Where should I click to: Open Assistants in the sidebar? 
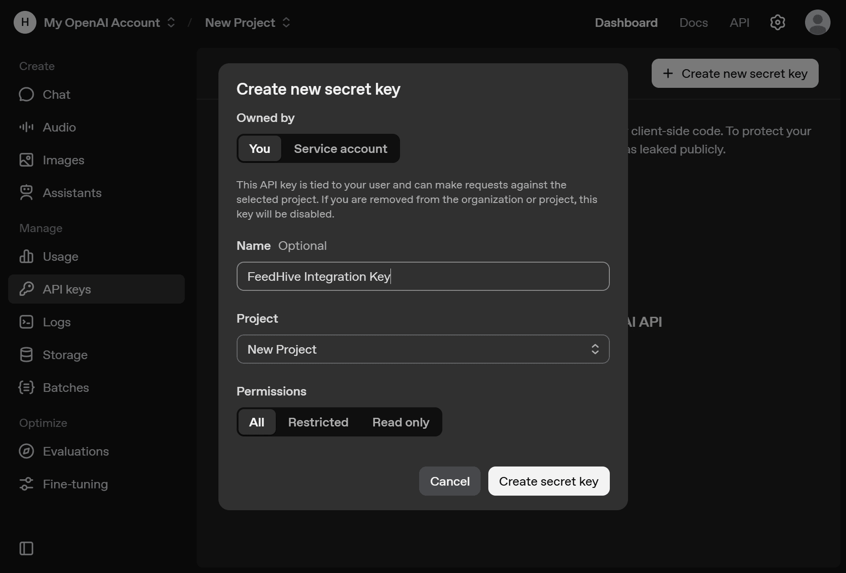[x=96, y=193]
